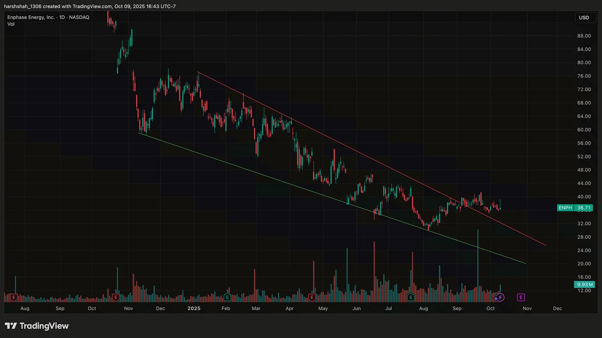Click 84.00 on the price axis
Viewport: 602px width, 338px height.
tap(584, 49)
